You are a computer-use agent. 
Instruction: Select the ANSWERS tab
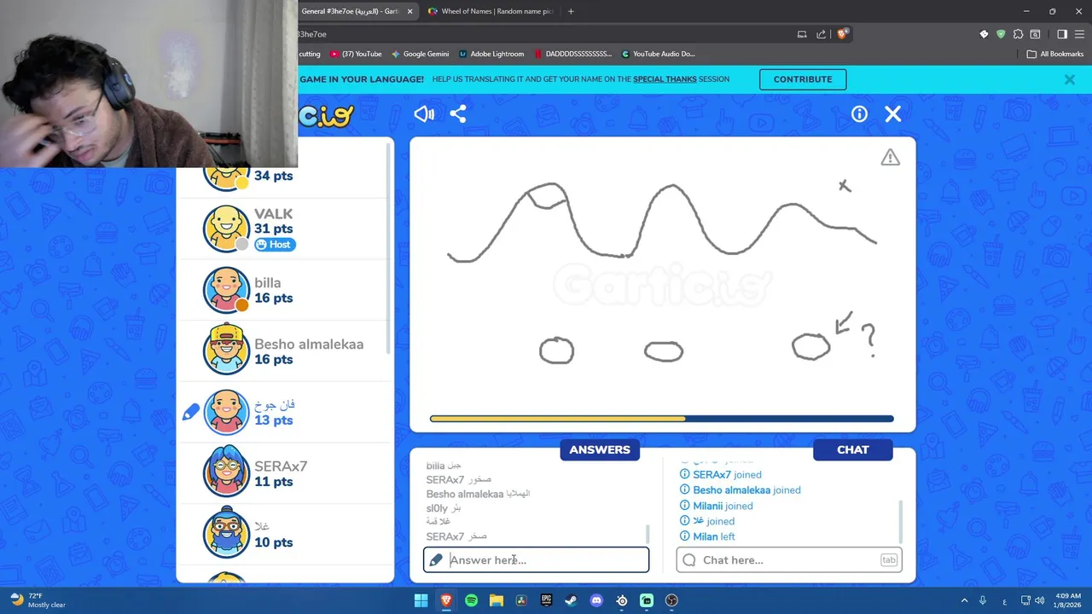[x=600, y=449]
